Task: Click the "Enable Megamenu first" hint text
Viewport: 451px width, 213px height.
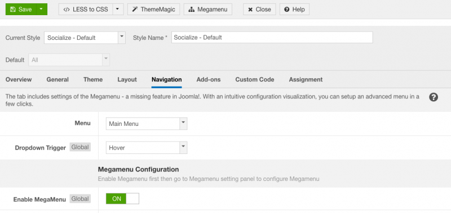Action: point(209,179)
